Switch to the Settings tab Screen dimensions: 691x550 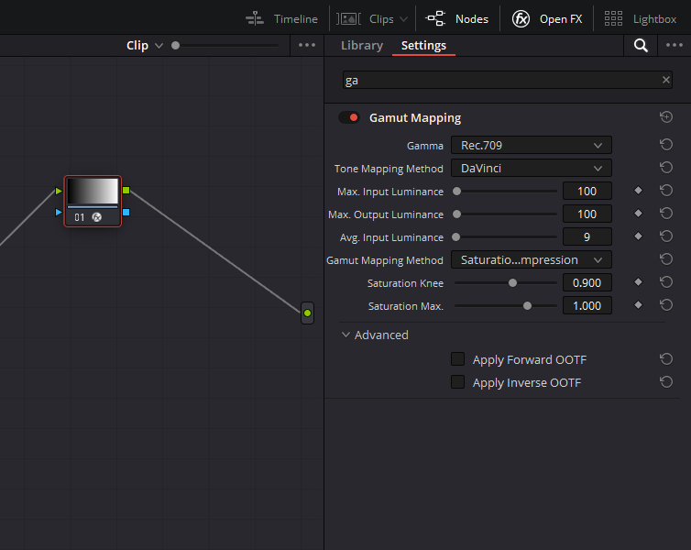(x=423, y=46)
